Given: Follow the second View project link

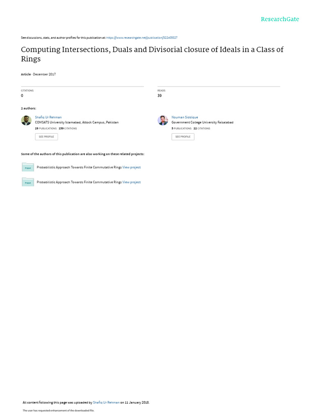Looking at the screenshot, I should pyautogui.click(x=131, y=182).
